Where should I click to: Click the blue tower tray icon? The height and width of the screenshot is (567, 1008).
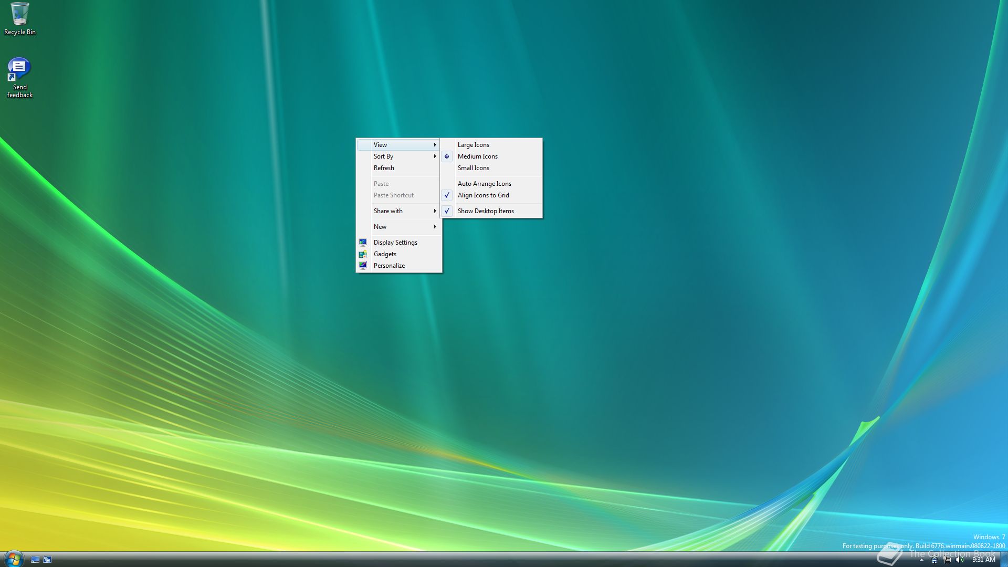[x=934, y=560]
